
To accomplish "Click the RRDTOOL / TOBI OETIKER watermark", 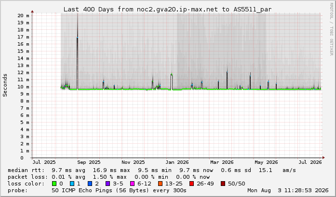I will 331,29.
